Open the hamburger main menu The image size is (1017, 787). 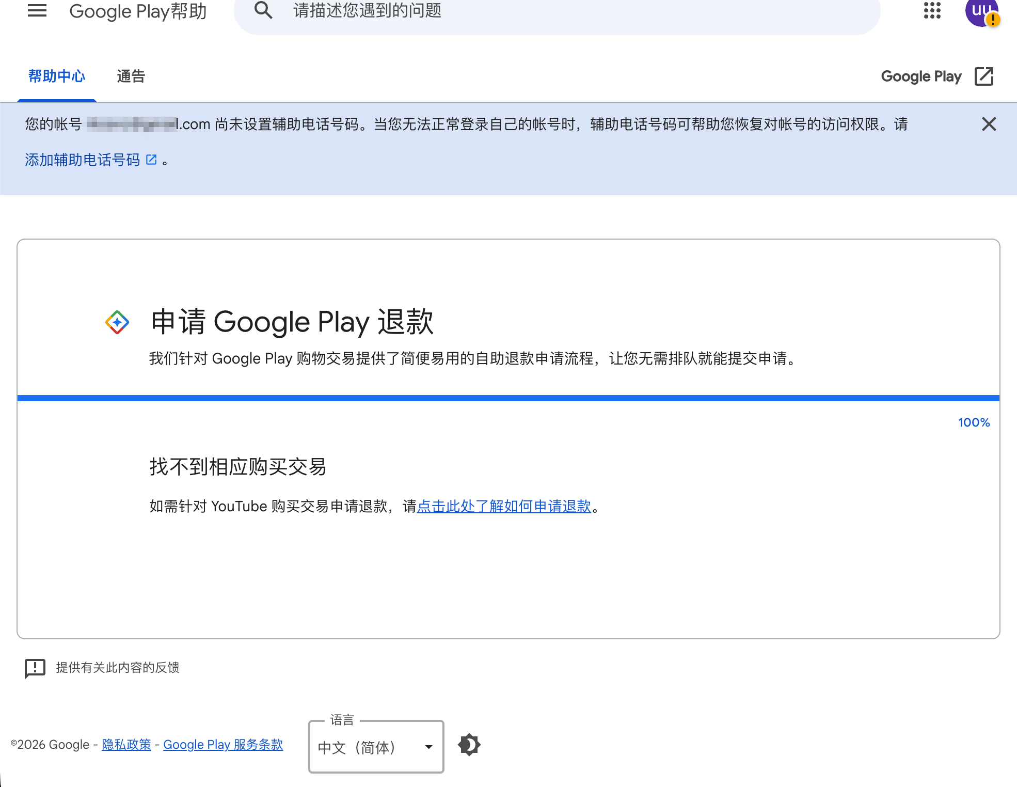pyautogui.click(x=37, y=10)
